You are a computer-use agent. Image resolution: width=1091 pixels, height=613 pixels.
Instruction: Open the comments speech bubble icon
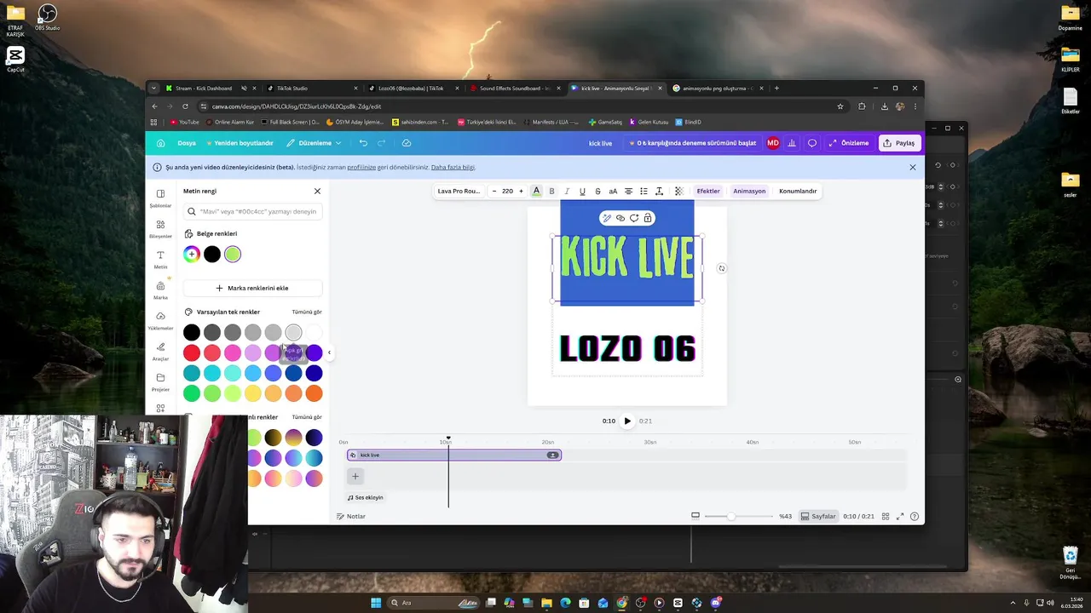[x=812, y=143]
